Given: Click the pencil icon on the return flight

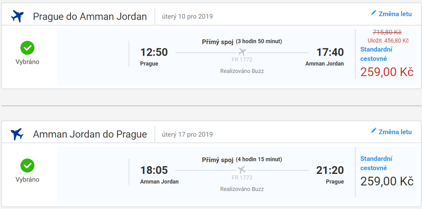Looking at the screenshot, I should [373, 131].
